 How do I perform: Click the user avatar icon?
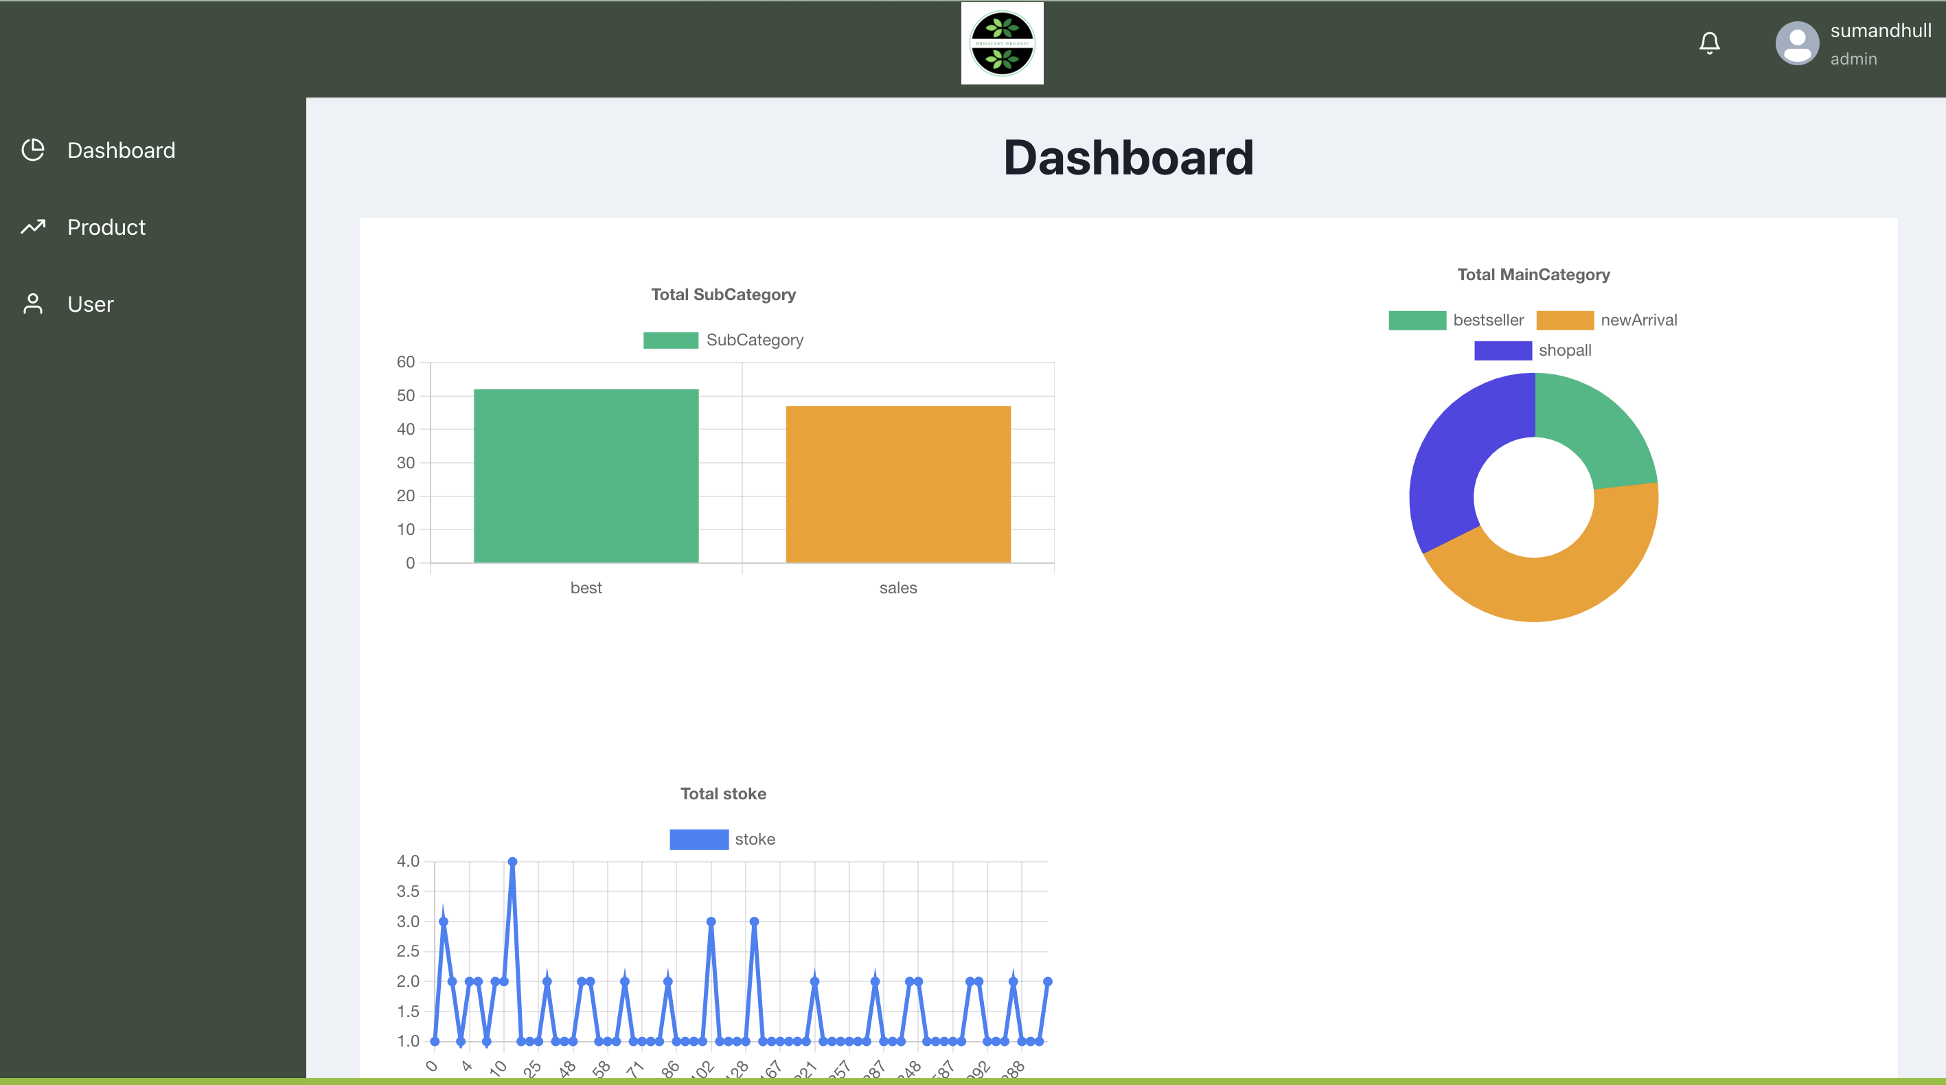[x=1796, y=43]
